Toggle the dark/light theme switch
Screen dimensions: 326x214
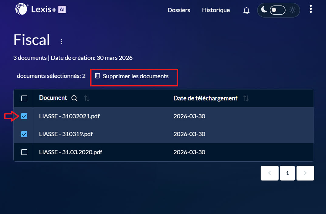click(x=277, y=10)
